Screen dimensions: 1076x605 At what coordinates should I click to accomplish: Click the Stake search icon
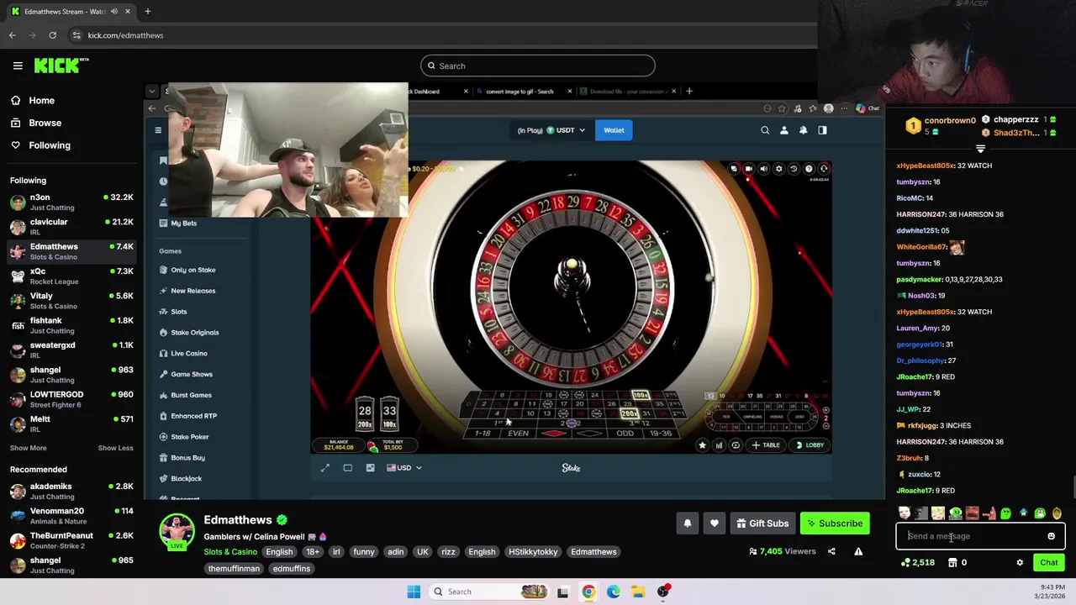coord(765,130)
